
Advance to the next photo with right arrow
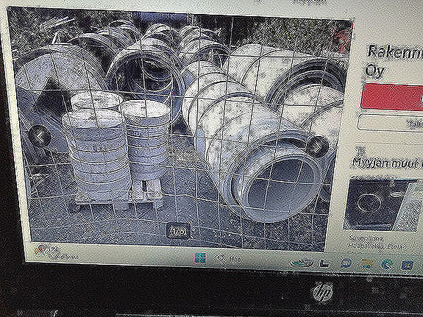click(x=318, y=147)
